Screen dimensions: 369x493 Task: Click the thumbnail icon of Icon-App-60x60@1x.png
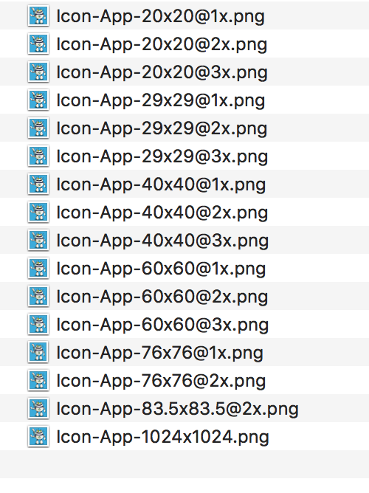click(38, 268)
